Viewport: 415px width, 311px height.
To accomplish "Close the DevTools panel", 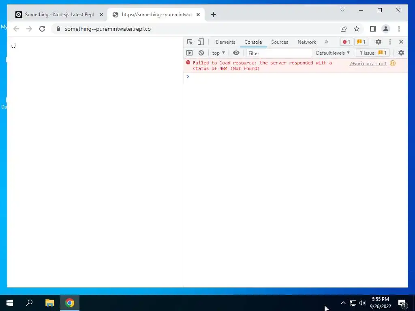I will (401, 42).
